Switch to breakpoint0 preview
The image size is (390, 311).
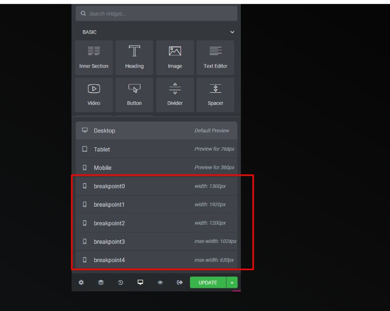156,186
